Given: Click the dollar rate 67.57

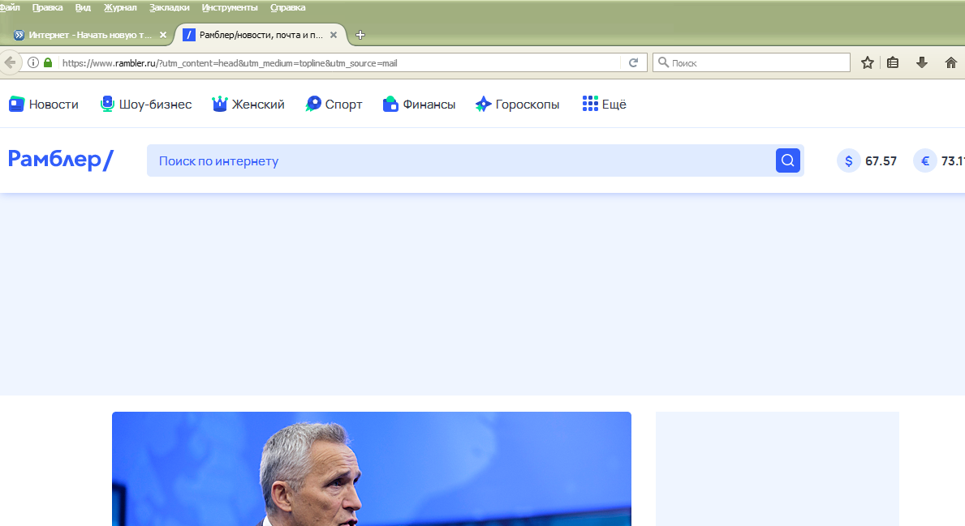Looking at the screenshot, I should click(x=881, y=161).
